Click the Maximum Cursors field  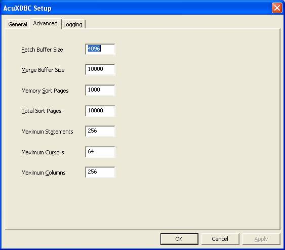[x=100, y=152]
